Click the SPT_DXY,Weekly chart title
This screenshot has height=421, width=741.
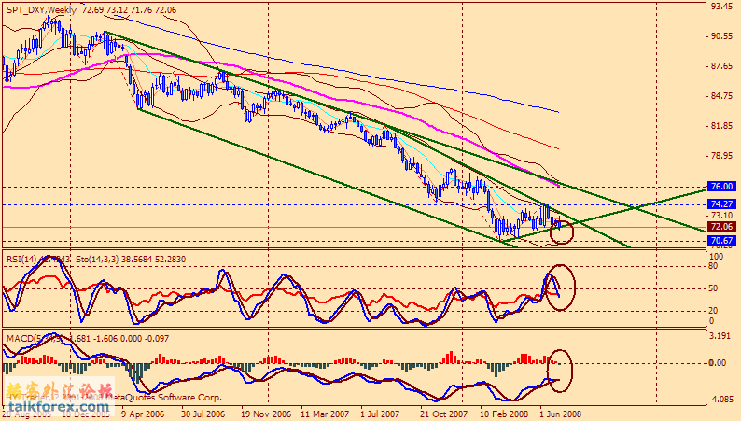click(41, 10)
